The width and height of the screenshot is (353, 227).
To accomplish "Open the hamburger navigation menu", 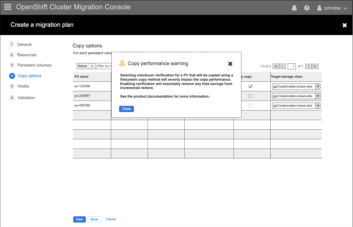I will coord(8,7).
